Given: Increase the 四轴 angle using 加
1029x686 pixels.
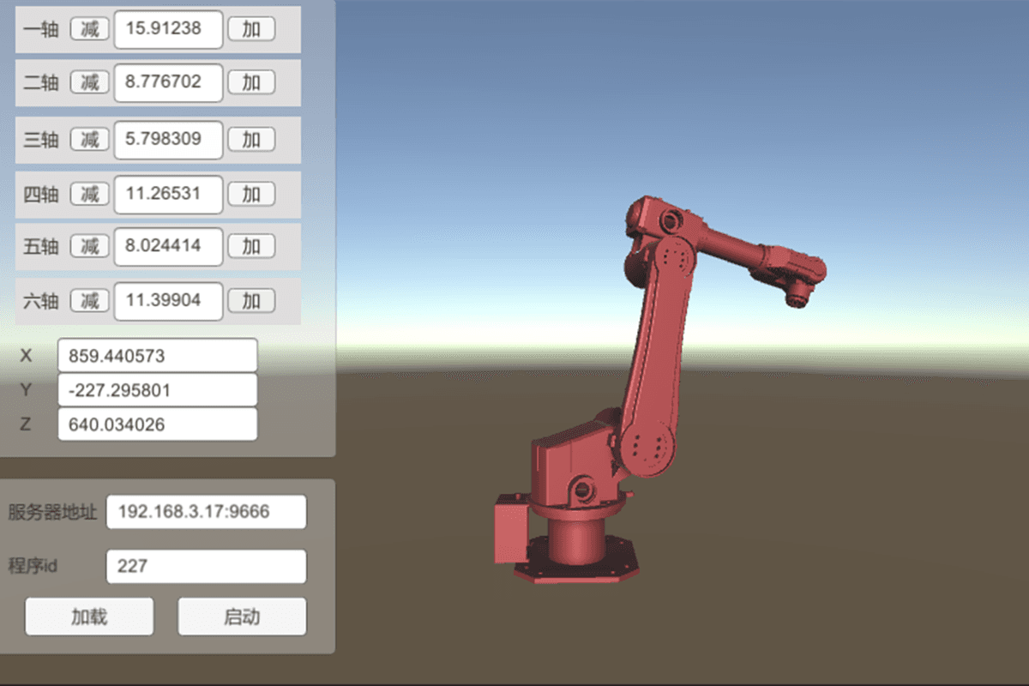Looking at the screenshot, I should (x=251, y=194).
